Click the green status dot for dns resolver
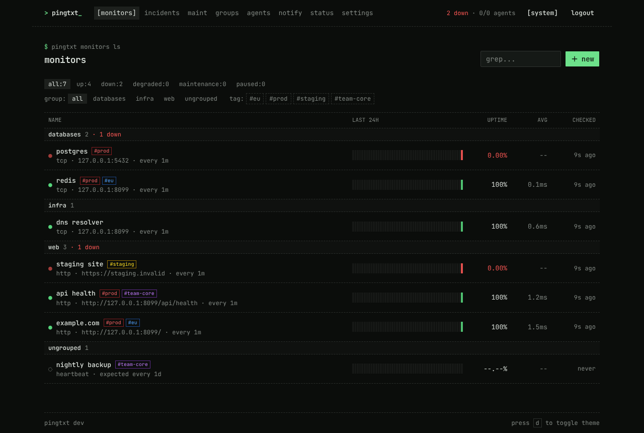This screenshot has height=433, width=644. click(50, 227)
